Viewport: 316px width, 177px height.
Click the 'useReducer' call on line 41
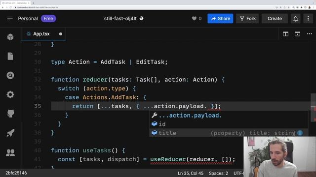tap(168, 159)
